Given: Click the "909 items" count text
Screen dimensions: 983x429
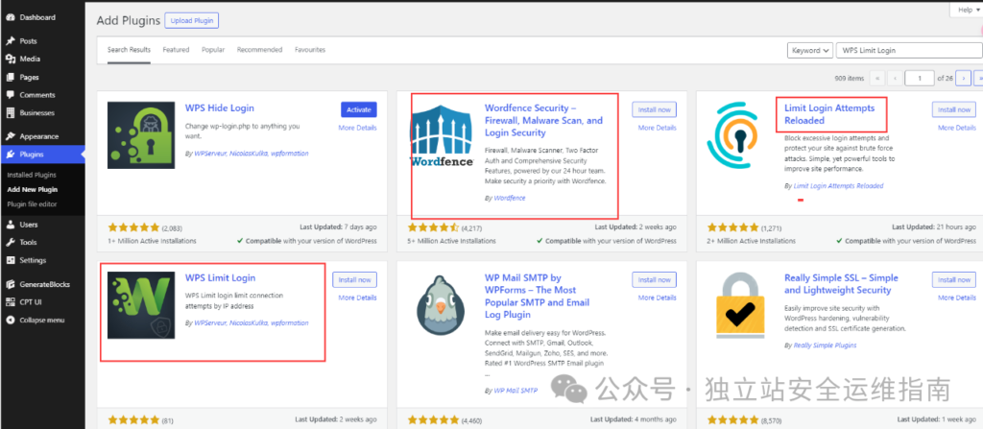Looking at the screenshot, I should (850, 79).
